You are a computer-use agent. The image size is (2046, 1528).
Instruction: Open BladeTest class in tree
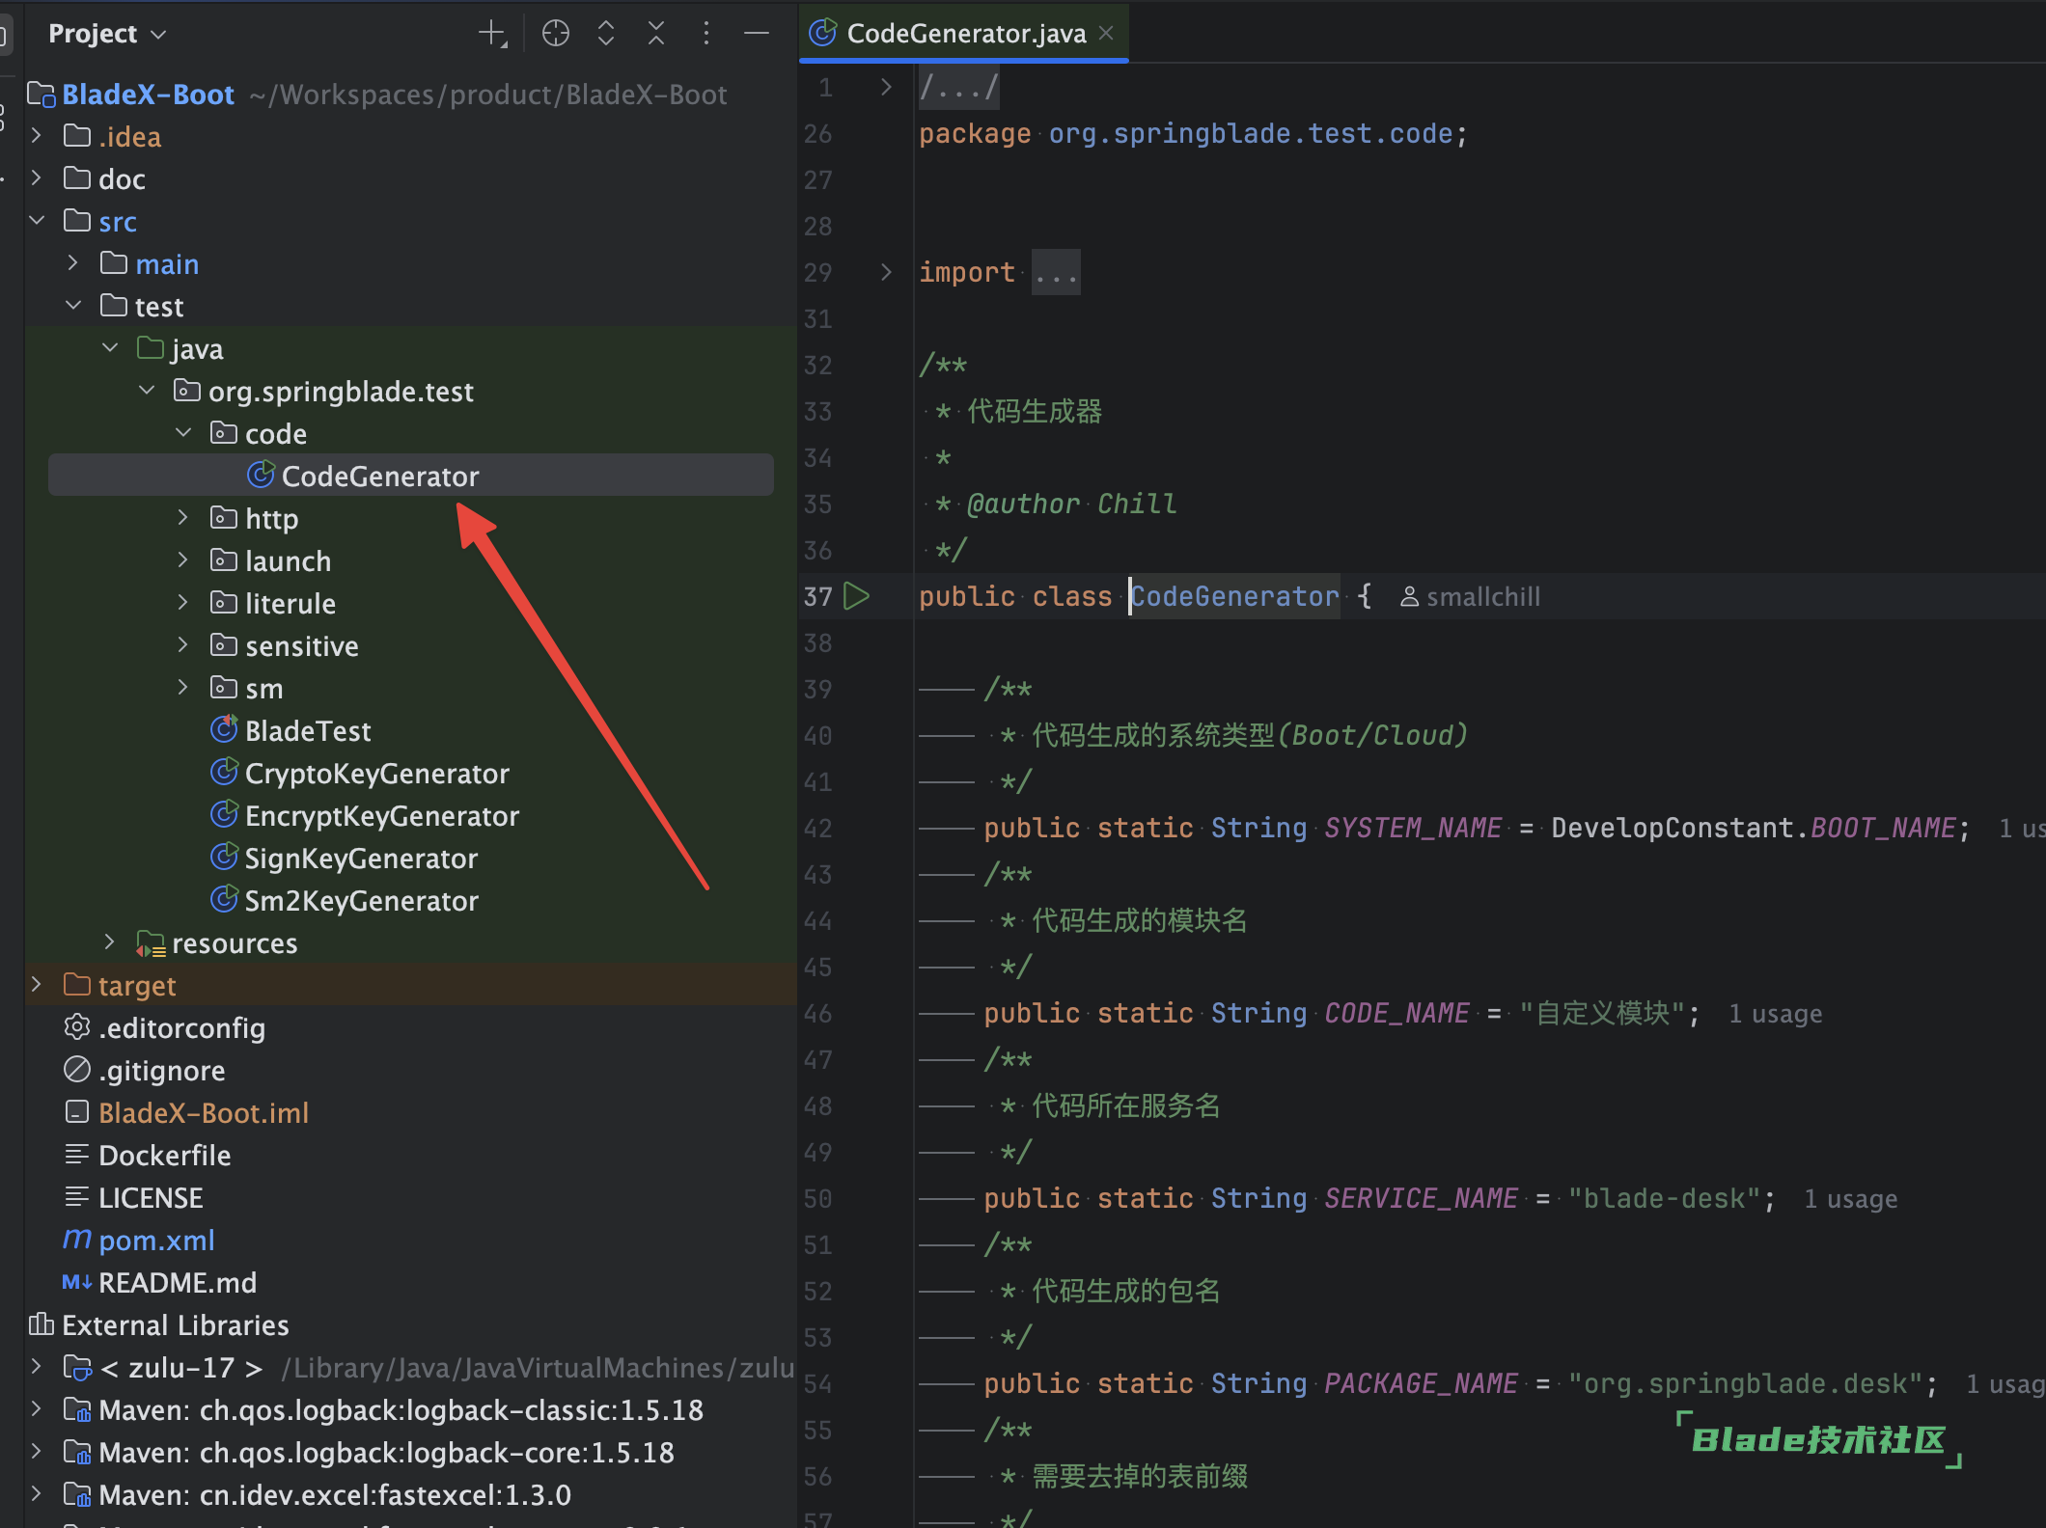coord(307,731)
